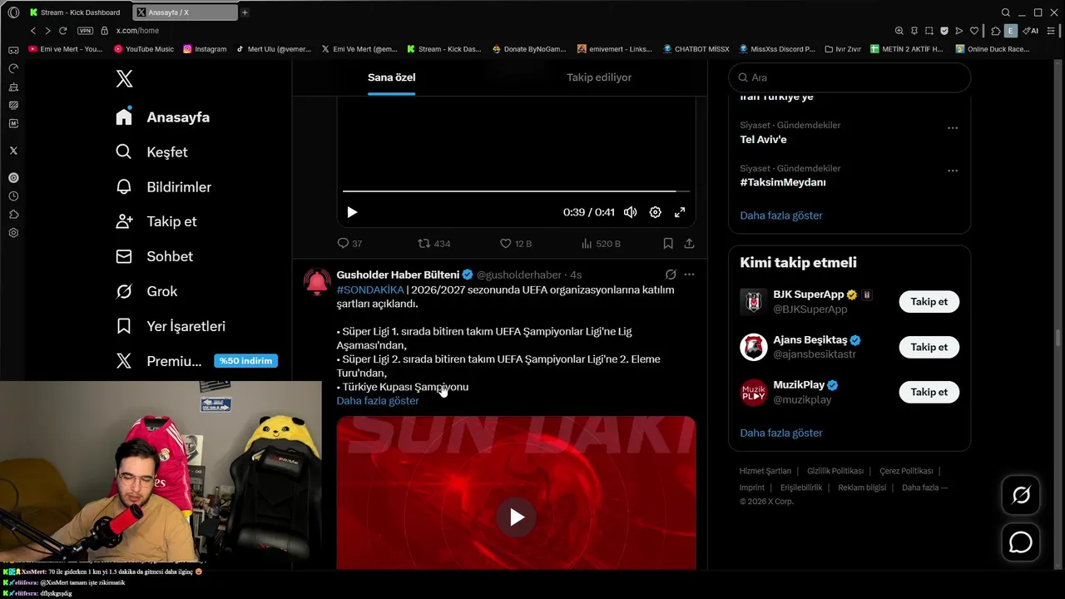The width and height of the screenshot is (1065, 599).
Task: Open the floating chat messages button
Action: (x=1021, y=542)
